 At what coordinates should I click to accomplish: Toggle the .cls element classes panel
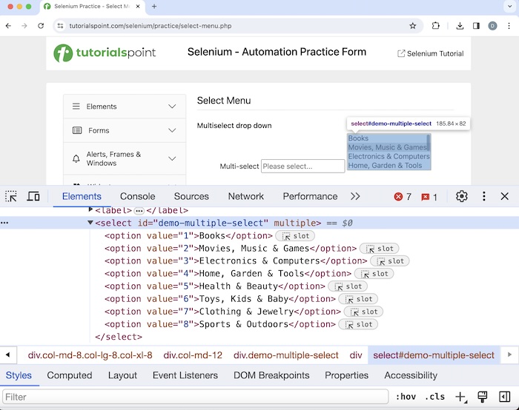pos(435,397)
